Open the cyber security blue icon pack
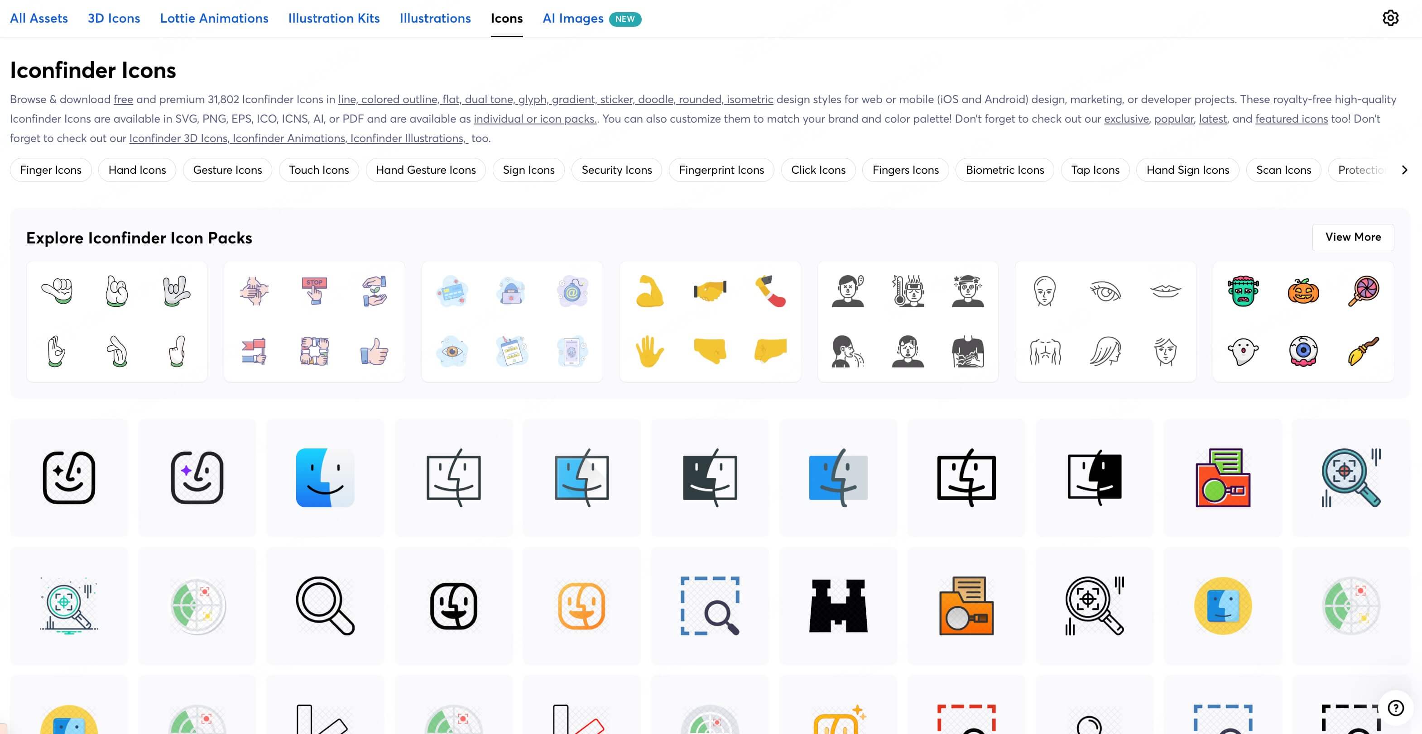The image size is (1422, 734). click(x=512, y=321)
